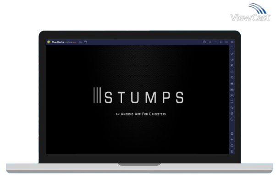The width and height of the screenshot is (276, 189).
Task: Open multi-instance icon in the title bar
Action: coord(86,42)
